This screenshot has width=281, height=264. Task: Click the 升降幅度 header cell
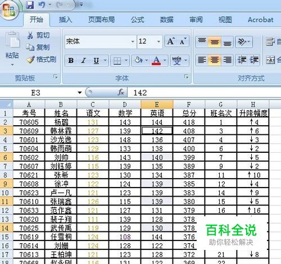pos(253,113)
